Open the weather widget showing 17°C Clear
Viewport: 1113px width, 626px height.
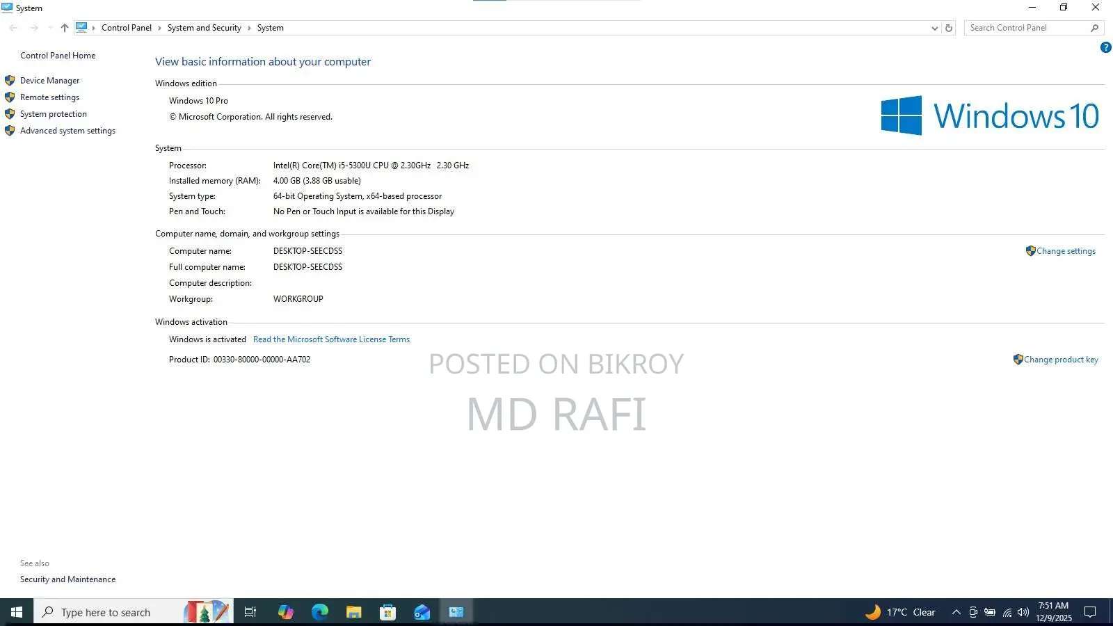click(x=900, y=612)
